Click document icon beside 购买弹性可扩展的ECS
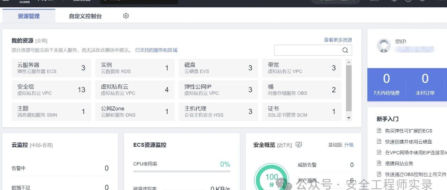447x190 pixels. coord(379,131)
